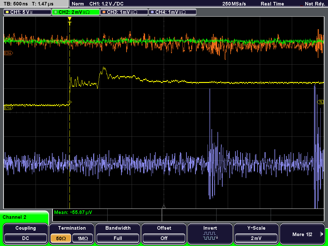Select the CH2: 2 mV channel tab
328x246 pixels.
76,12
